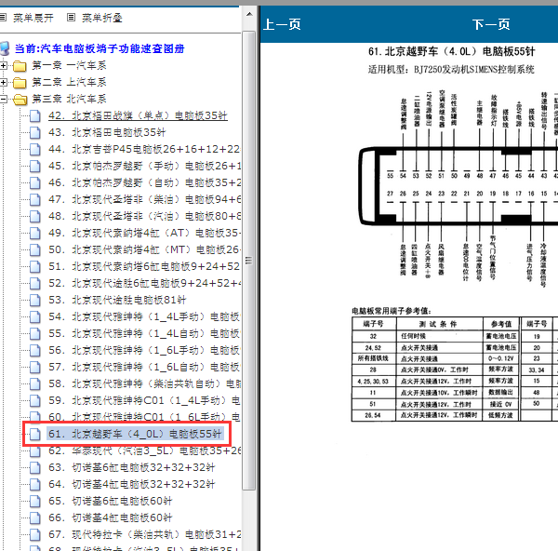Click the page icon of item 58
The image size is (558, 551).
pos(35,383)
